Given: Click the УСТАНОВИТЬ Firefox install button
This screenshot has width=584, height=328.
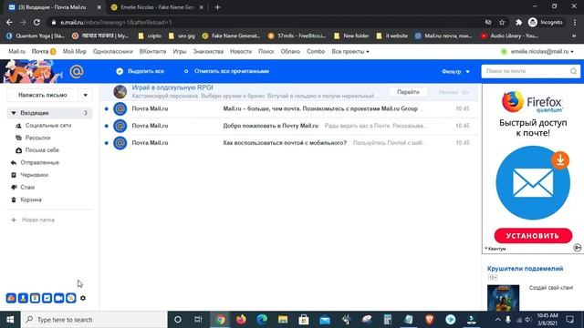Looking at the screenshot, I should click(533, 236).
